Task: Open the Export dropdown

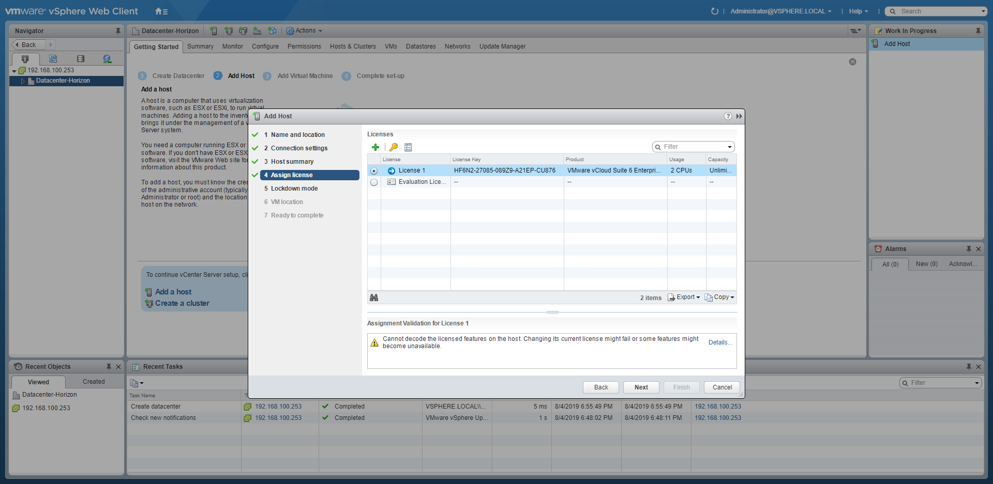Action: coord(684,298)
